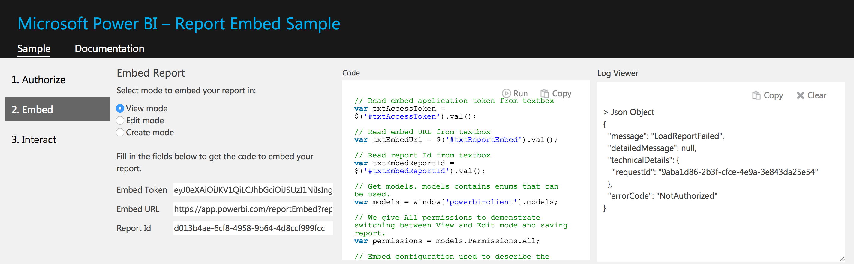Click the Microsoft Power BI title heading

pos(179,24)
